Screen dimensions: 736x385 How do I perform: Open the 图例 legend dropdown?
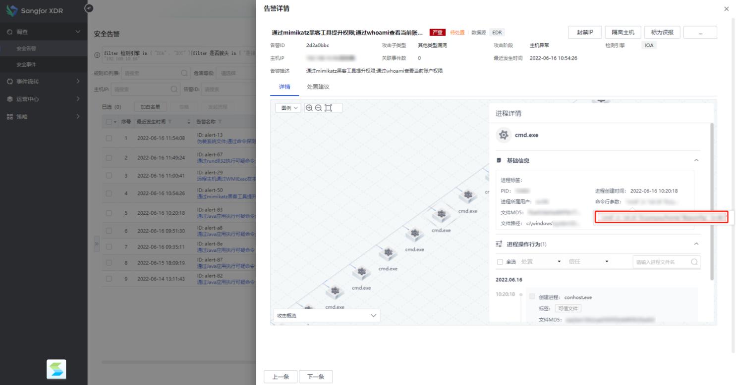288,108
